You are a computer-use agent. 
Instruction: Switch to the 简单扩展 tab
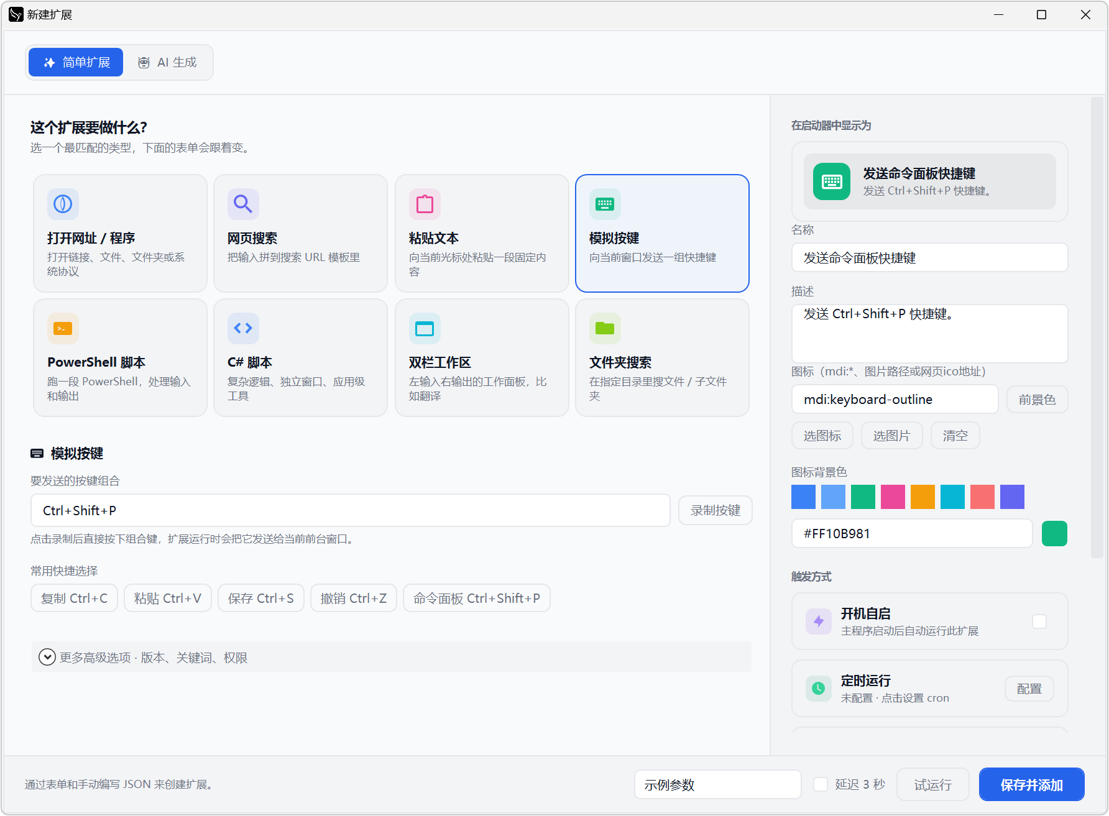[76, 62]
